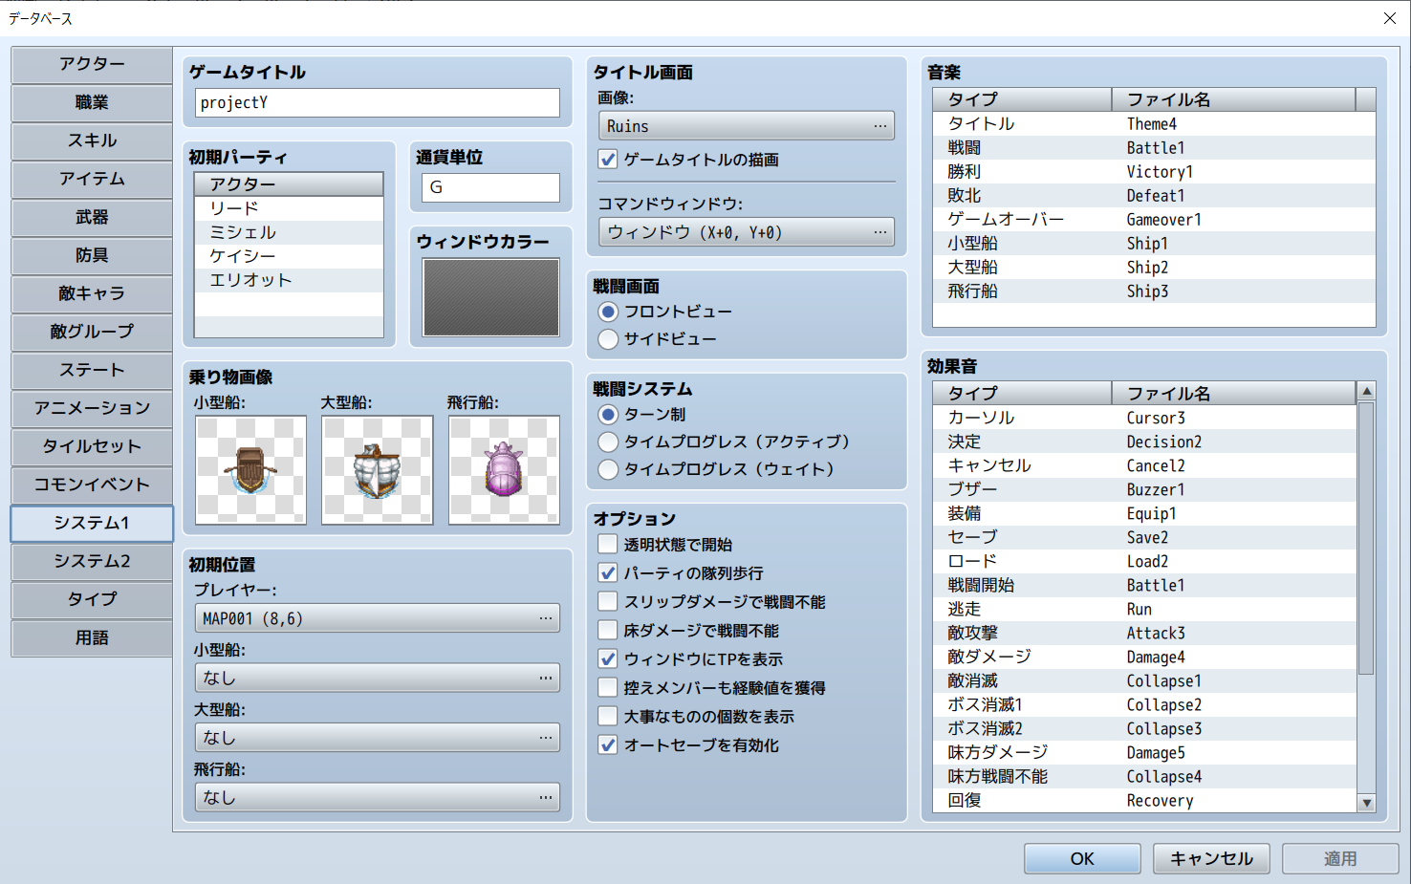Enable スリップダメージで戦闘不能 option
1411x884 pixels.
[608, 602]
